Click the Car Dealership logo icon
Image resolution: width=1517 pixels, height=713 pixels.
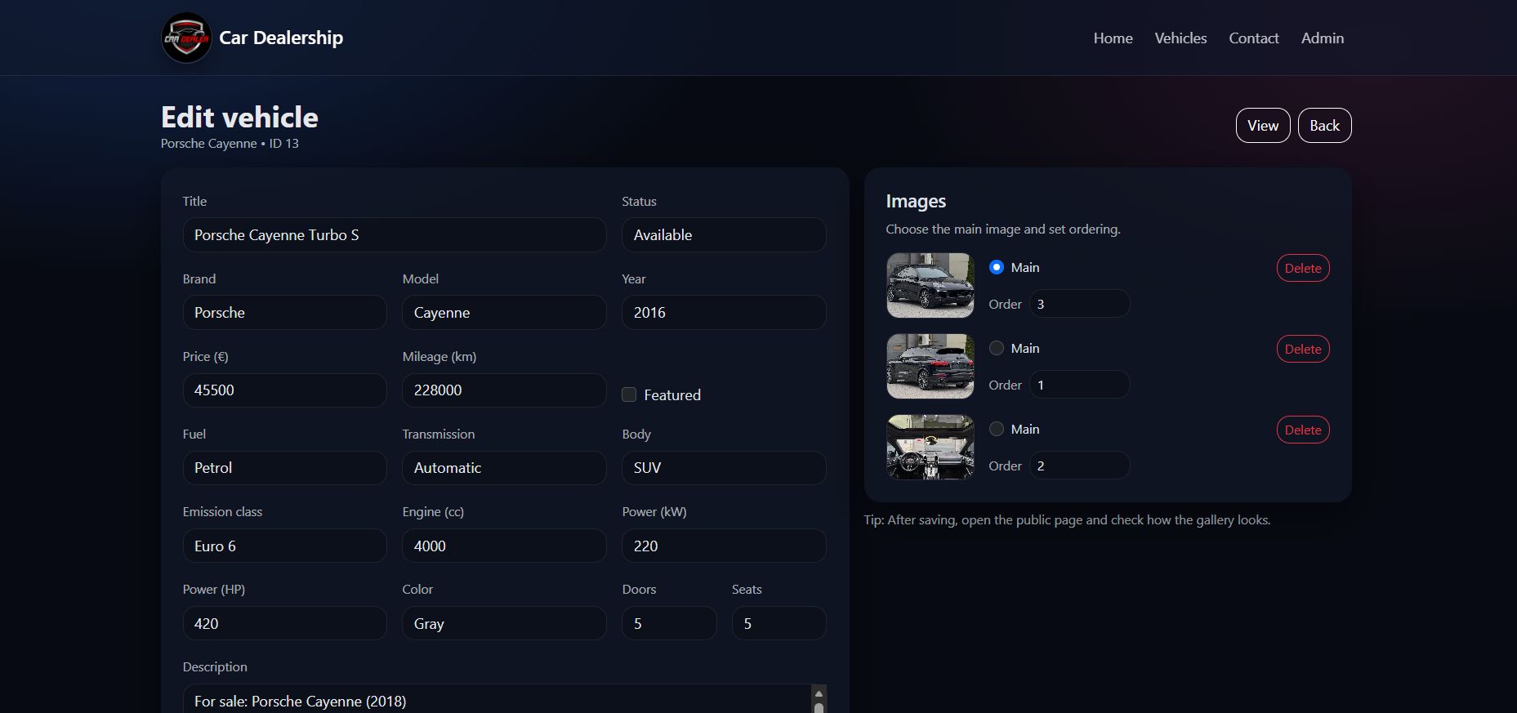[x=186, y=38]
